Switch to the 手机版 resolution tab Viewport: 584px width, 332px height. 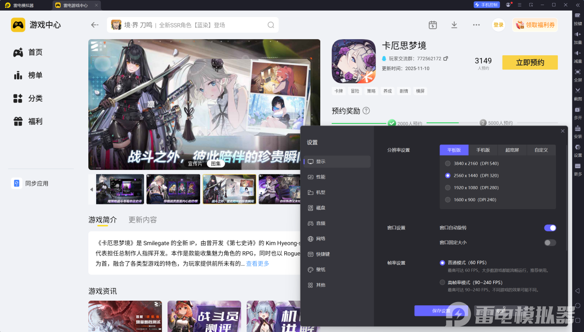pyautogui.click(x=483, y=150)
